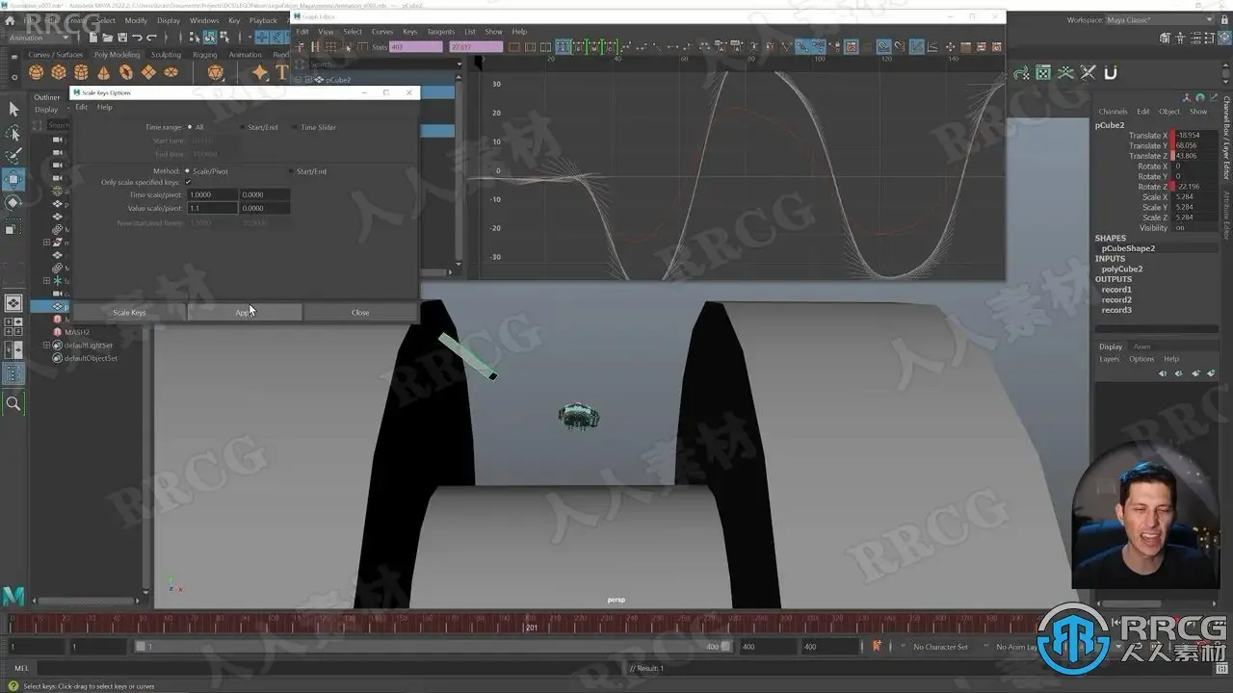This screenshot has width=1233, height=693.
Task: Open Graph Editor search filter dropdown arrow
Action: point(458,64)
